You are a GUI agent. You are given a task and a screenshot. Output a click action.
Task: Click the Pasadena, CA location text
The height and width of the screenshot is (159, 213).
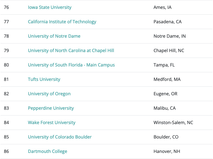[167, 22]
